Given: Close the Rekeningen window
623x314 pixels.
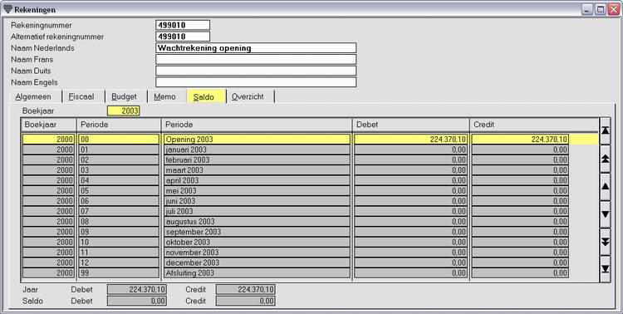Looking at the screenshot, I should click(614, 9).
